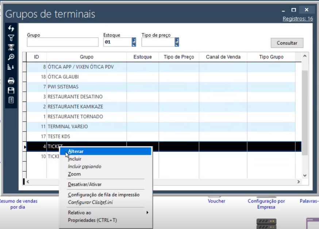Click the sort order icon in sidebar
The height and width of the screenshot is (229, 319).
pyautogui.click(x=11, y=66)
